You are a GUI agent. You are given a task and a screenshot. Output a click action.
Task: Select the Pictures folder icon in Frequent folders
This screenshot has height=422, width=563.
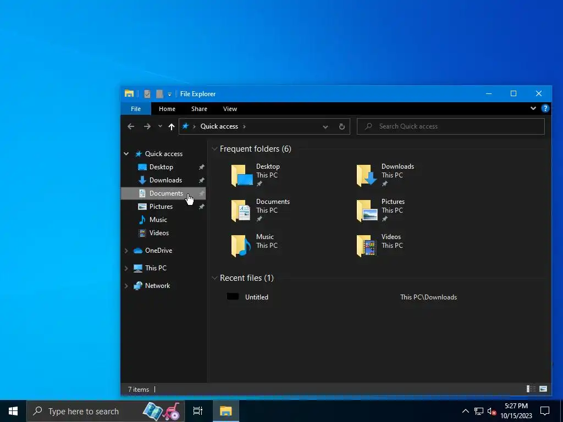(367, 210)
